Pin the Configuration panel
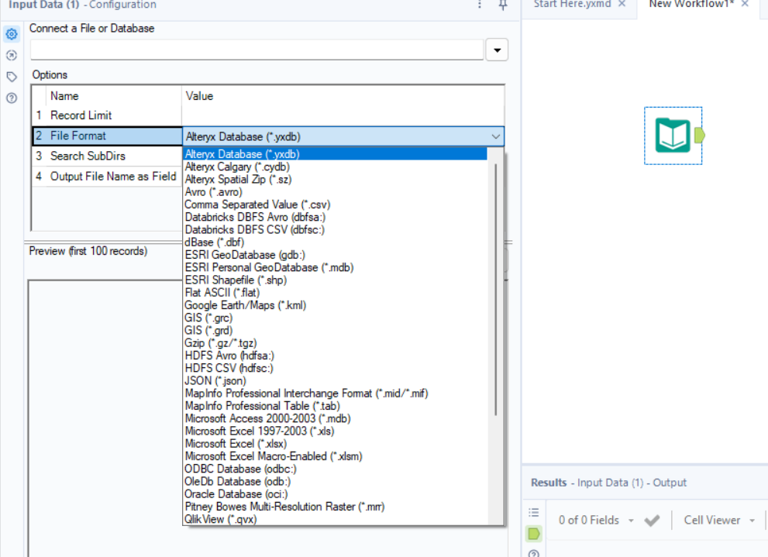The width and height of the screenshot is (768, 557). tap(502, 5)
